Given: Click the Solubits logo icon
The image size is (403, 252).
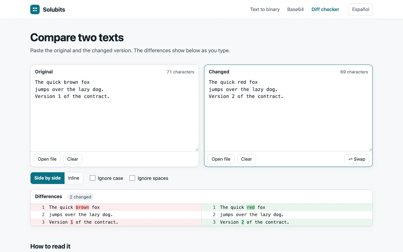Looking at the screenshot, I should tap(35, 9).
